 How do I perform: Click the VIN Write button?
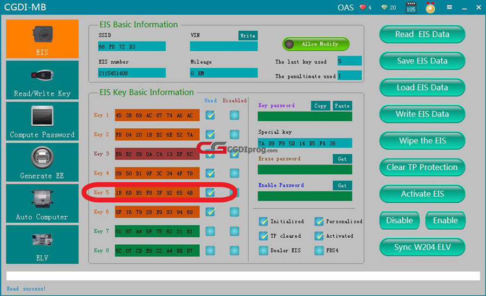coord(248,36)
